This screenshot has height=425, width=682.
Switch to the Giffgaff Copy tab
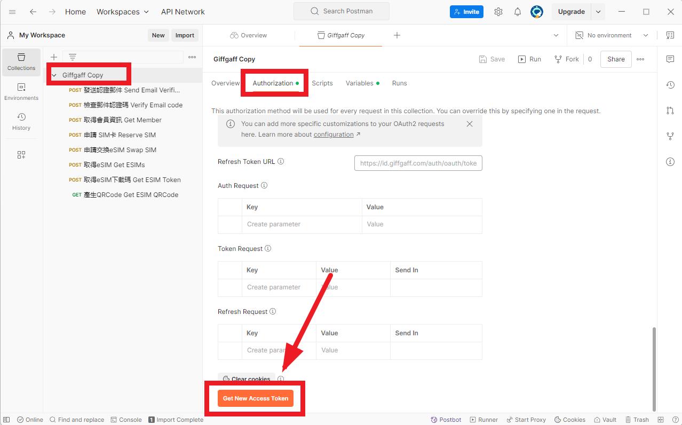click(340, 35)
